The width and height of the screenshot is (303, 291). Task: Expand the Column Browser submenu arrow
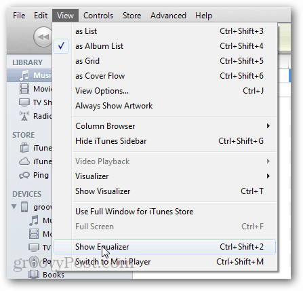tap(268, 126)
